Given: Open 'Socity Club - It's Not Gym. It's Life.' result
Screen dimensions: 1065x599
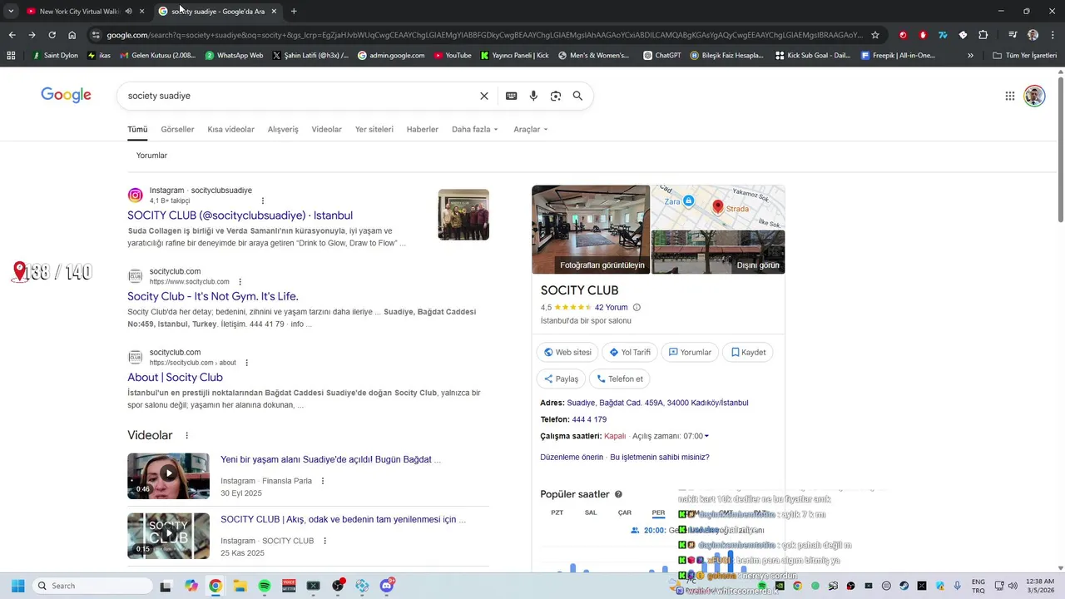Looking at the screenshot, I should (213, 296).
